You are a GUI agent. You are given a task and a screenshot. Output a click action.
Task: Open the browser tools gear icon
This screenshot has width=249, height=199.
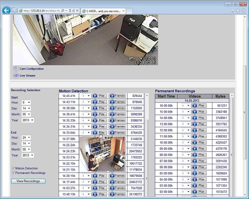[243, 11]
